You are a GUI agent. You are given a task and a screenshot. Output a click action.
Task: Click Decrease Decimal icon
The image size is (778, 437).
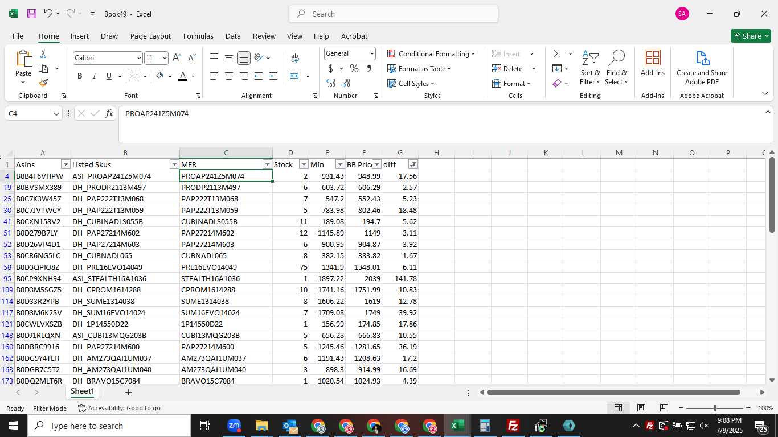346,83
